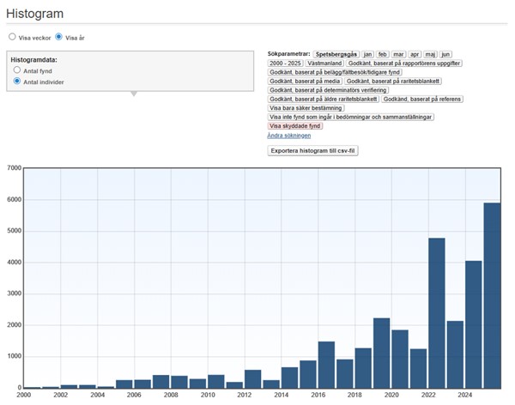Image resolution: width=515 pixels, height=405 pixels.
Task: Click the "Ändra sökningen" link
Action: pos(289,135)
